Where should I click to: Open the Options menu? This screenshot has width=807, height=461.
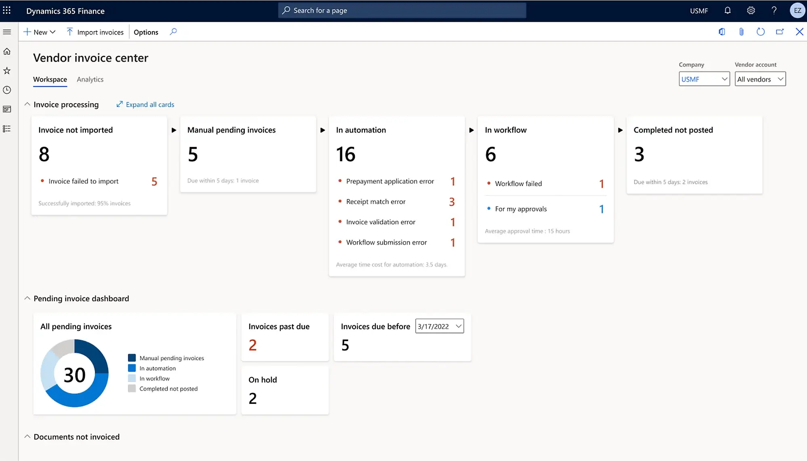tap(146, 32)
